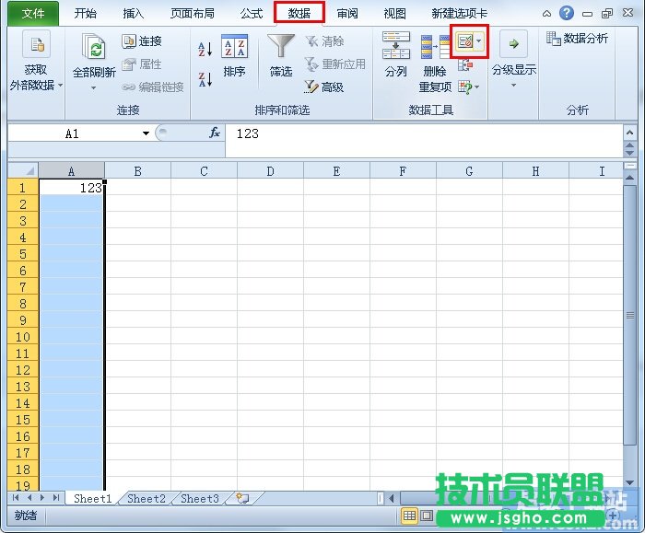Click the Get External Data icon
Screen dimensions: 645x533
(x=36, y=44)
